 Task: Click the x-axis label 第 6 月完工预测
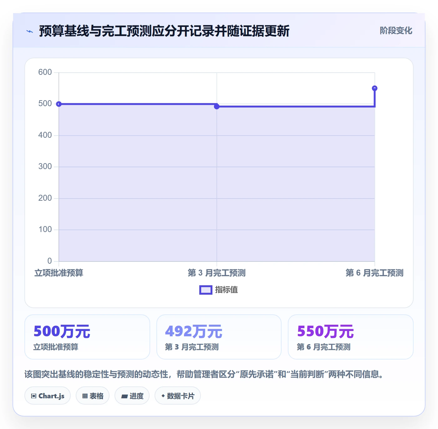click(374, 273)
